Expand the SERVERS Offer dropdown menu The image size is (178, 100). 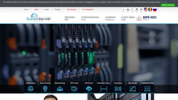point(70,18)
